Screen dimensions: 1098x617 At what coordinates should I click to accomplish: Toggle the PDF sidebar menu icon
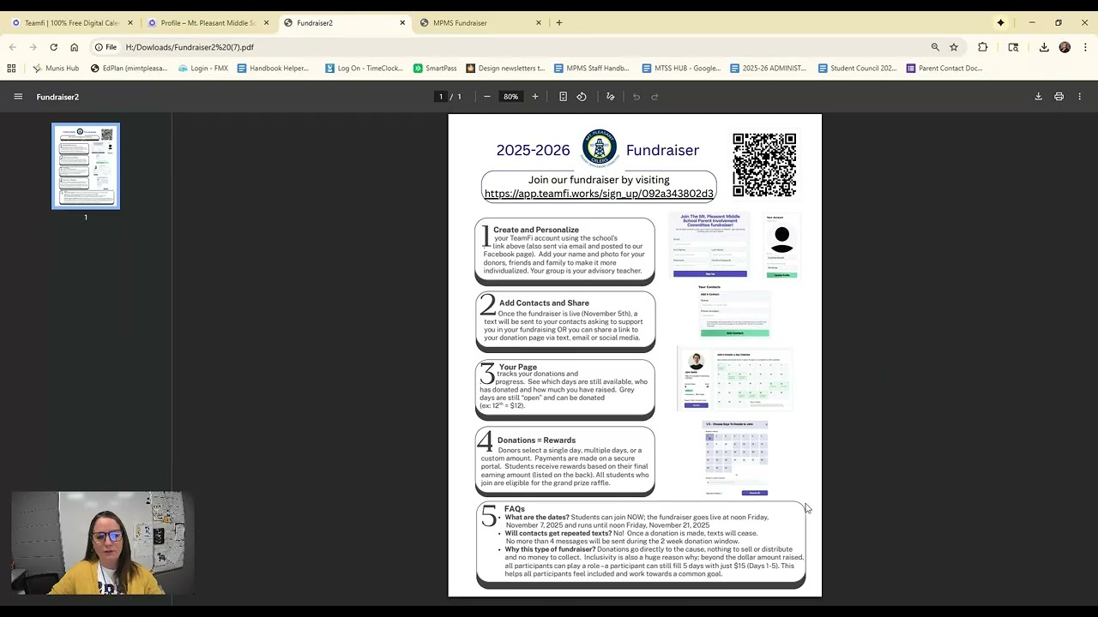pos(18,97)
